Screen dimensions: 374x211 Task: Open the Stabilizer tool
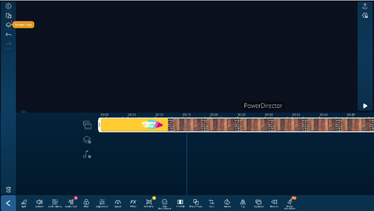[149, 203]
